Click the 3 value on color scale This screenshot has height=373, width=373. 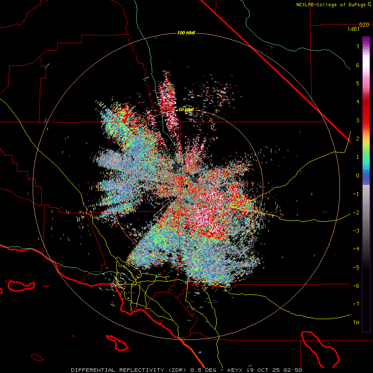tap(358, 120)
